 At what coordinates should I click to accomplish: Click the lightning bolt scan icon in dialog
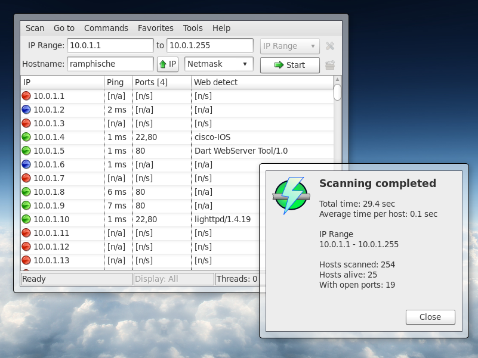(x=291, y=195)
